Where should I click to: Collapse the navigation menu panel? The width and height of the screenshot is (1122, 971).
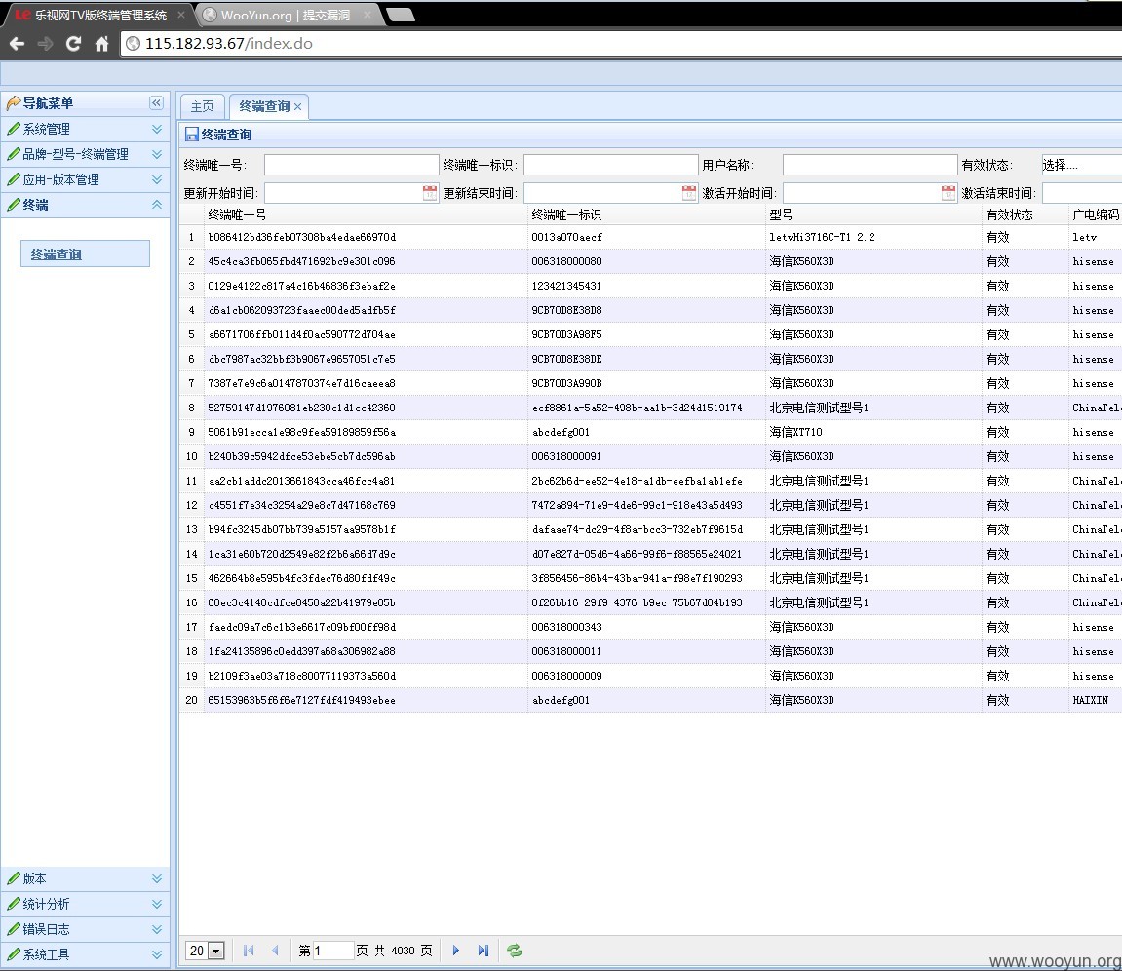(156, 103)
